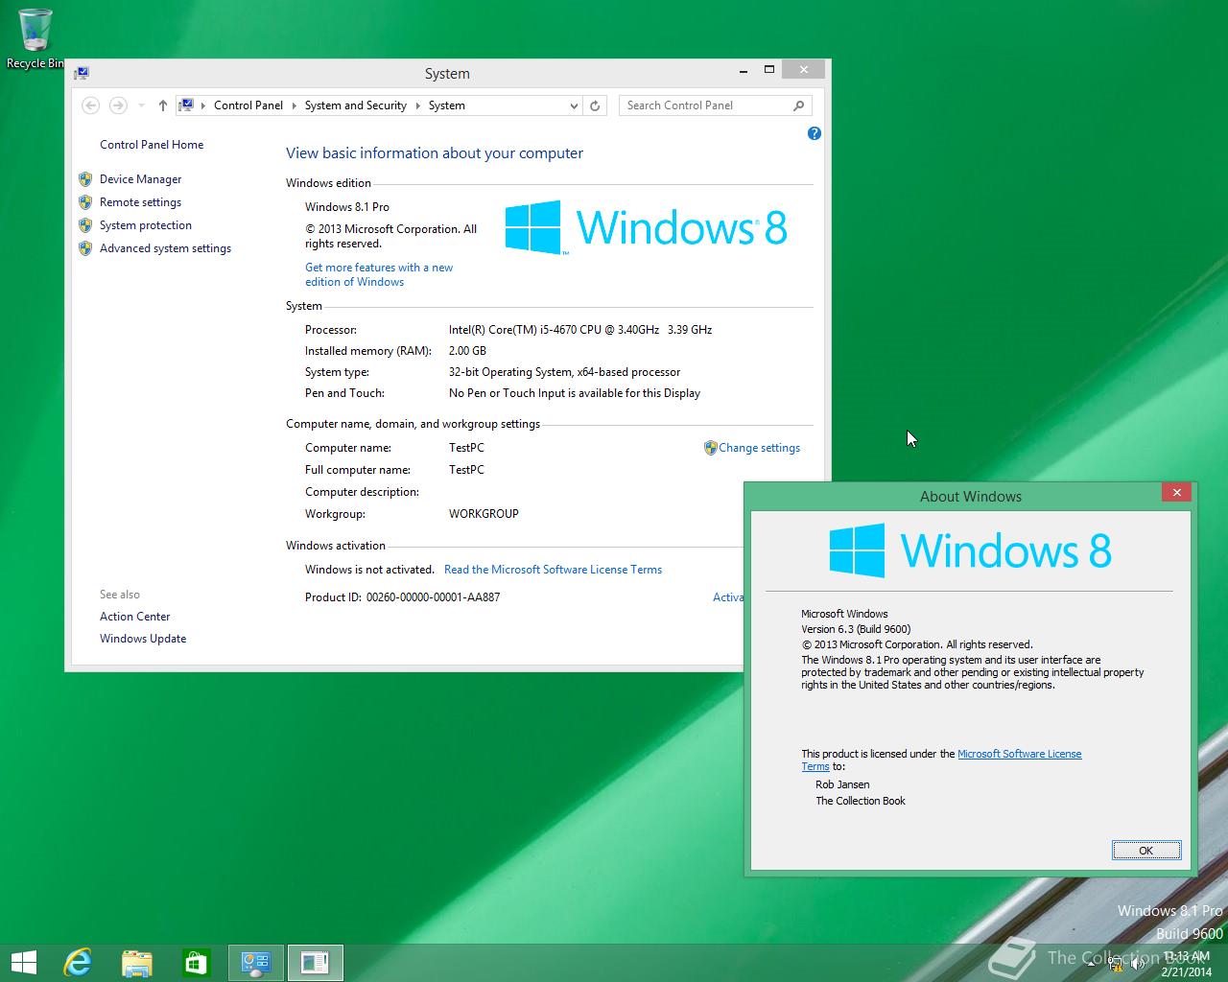Click shield icon beside Advanced system settings
Image resolution: width=1228 pixels, height=982 pixels.
coord(85,248)
